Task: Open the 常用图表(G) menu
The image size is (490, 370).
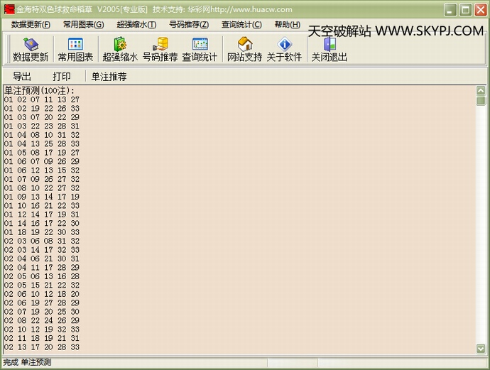Action: click(83, 24)
